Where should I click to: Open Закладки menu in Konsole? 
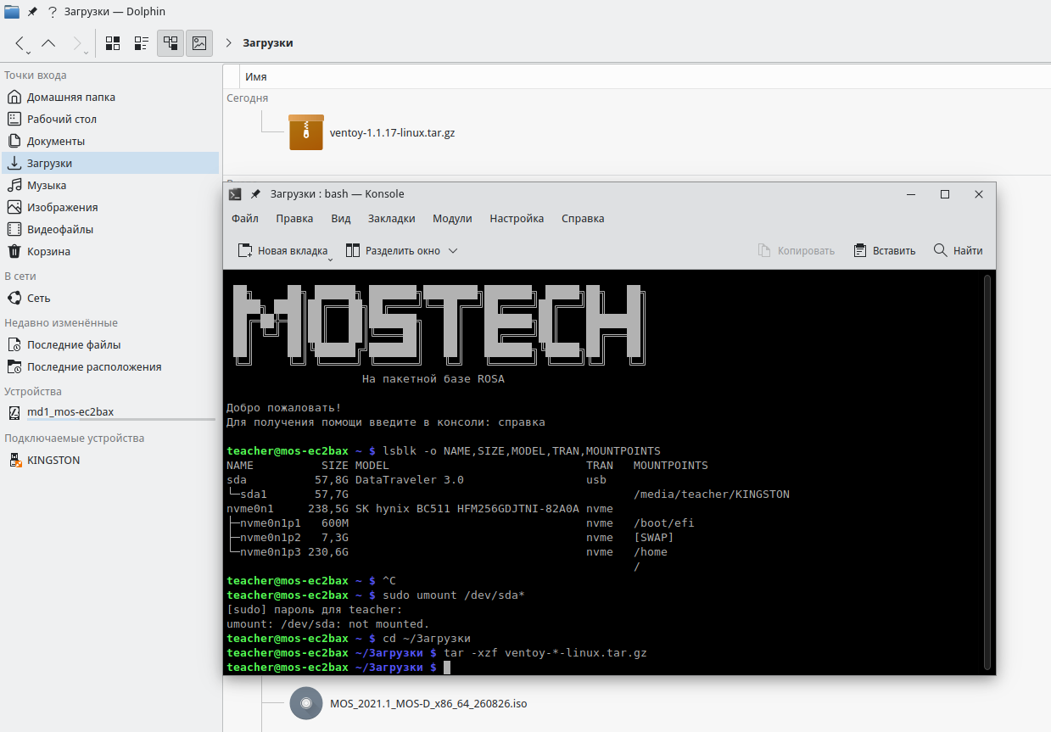(392, 218)
